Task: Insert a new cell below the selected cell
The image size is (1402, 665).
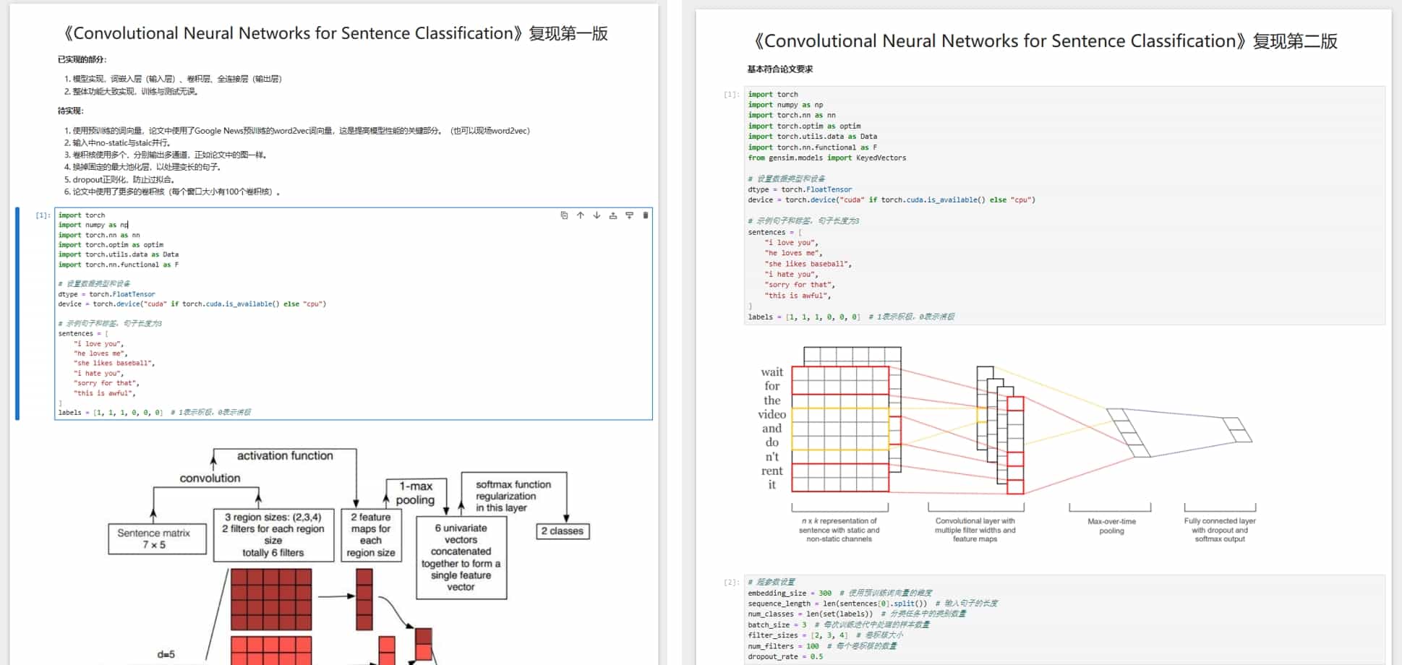Action: click(629, 215)
